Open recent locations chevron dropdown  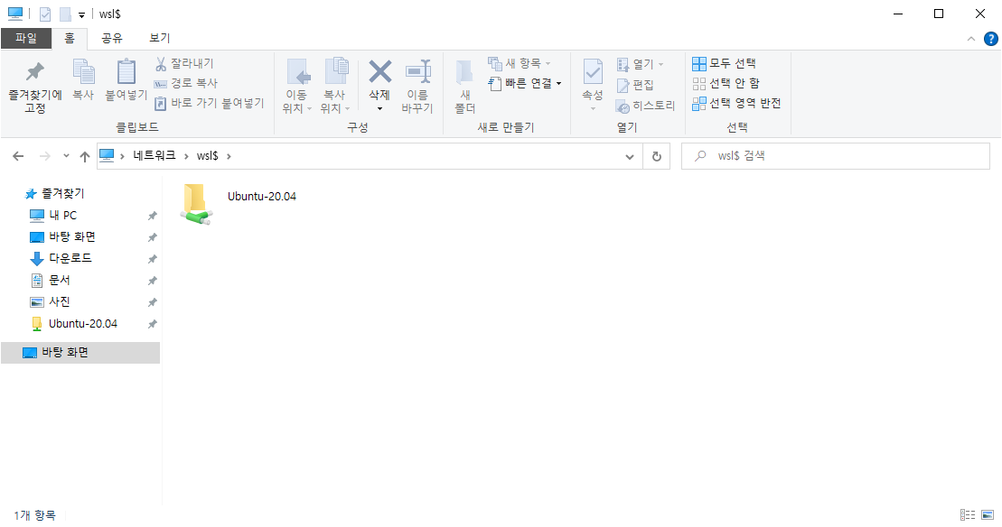(x=66, y=156)
